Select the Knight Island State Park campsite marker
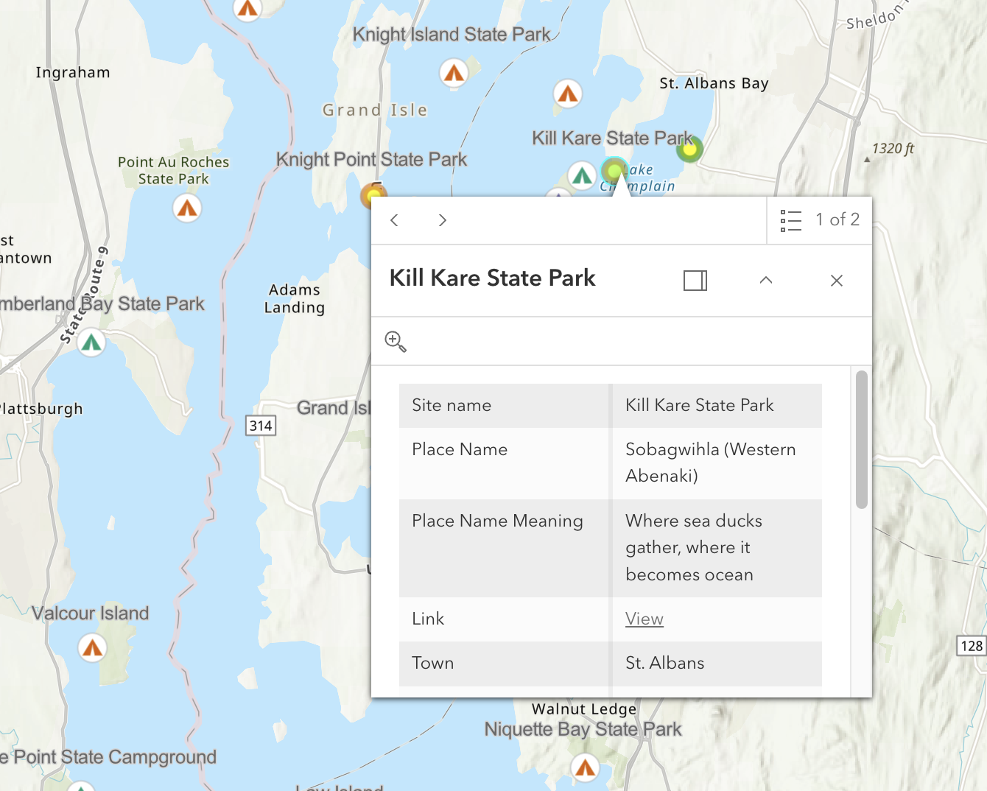Viewport: 987px width, 791px height. [x=454, y=74]
